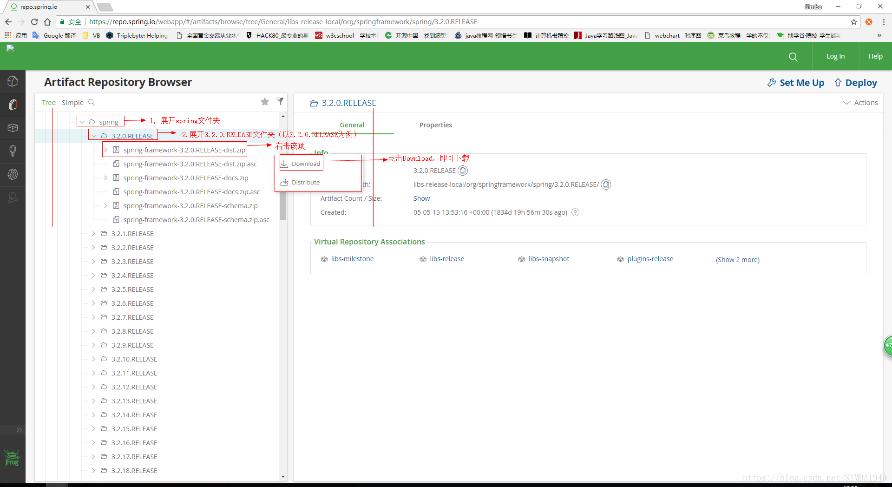Switch to the Properties tab

pos(435,125)
